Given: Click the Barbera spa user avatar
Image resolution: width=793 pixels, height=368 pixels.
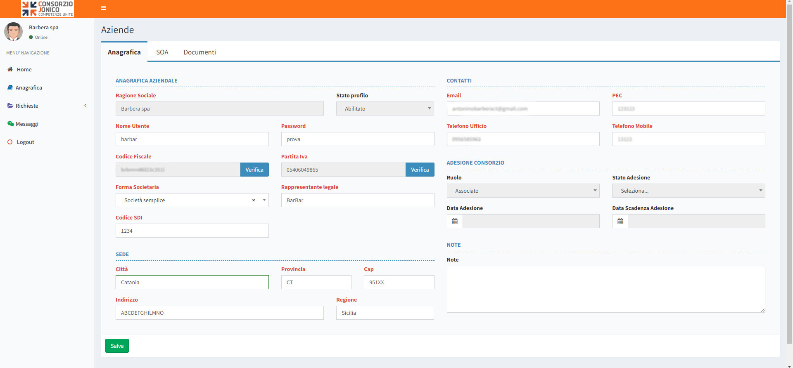Looking at the screenshot, I should click(x=13, y=32).
